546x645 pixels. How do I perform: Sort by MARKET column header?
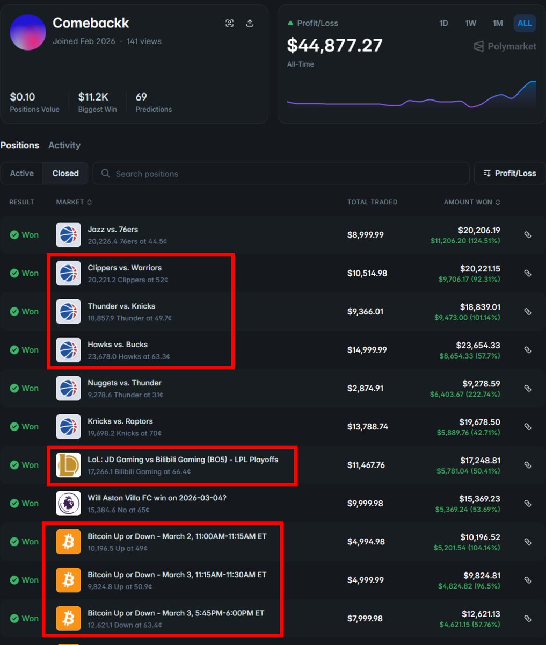(74, 202)
